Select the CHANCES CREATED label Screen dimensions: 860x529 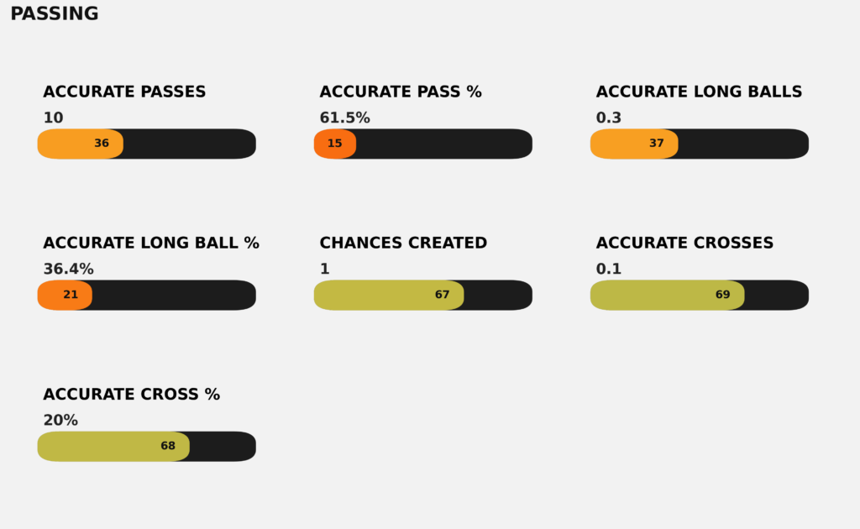click(403, 244)
